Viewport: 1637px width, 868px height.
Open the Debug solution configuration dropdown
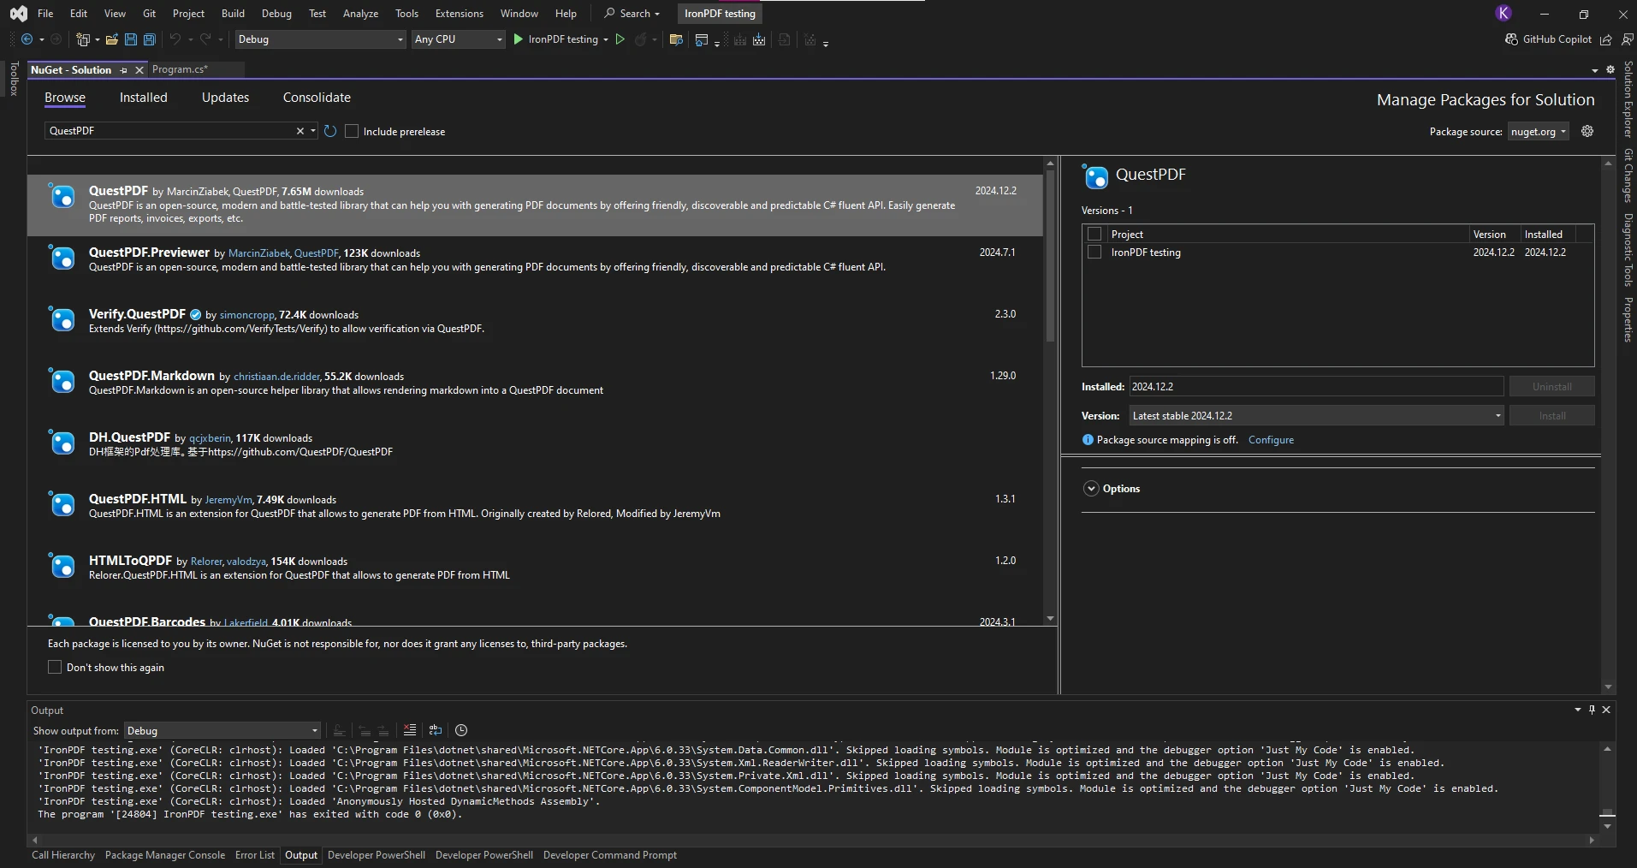(321, 39)
